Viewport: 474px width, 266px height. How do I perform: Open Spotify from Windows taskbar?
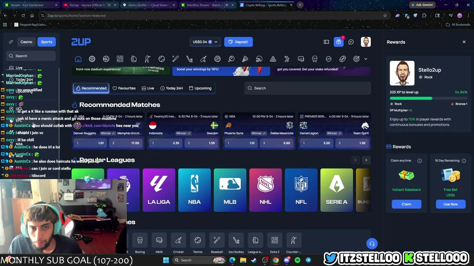pyautogui.click(x=297, y=260)
